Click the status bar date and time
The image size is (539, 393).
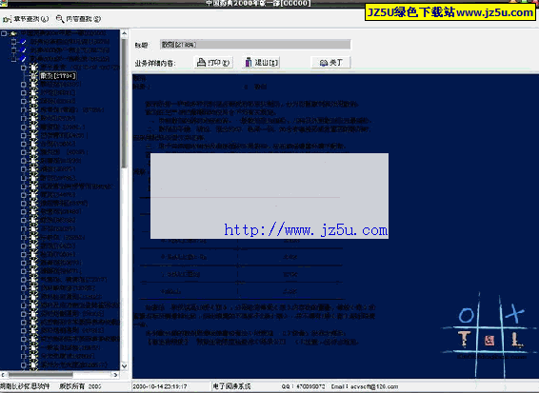[159, 386]
